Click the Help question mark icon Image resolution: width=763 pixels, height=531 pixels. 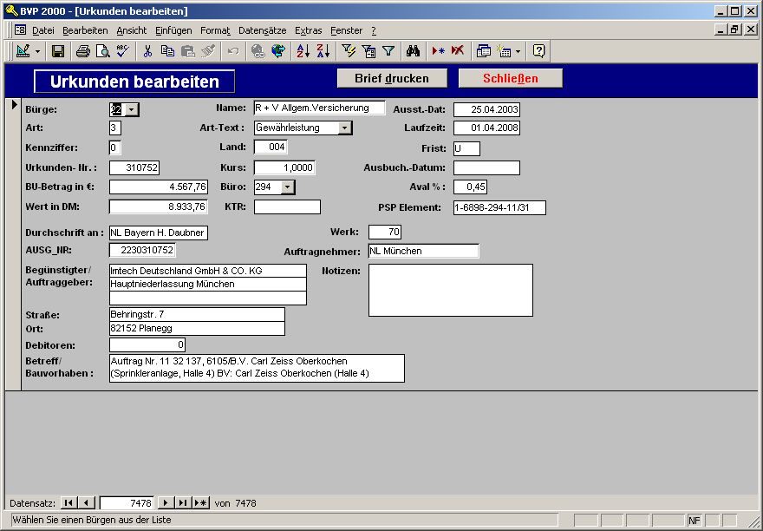click(x=538, y=50)
